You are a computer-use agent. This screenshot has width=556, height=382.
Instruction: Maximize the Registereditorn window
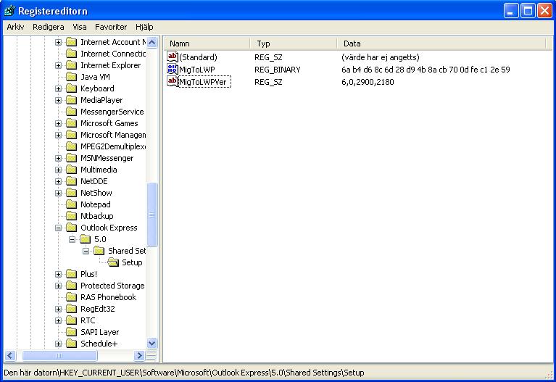coord(528,11)
